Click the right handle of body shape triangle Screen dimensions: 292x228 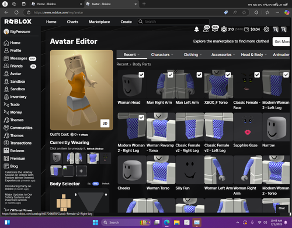tap(106, 194)
